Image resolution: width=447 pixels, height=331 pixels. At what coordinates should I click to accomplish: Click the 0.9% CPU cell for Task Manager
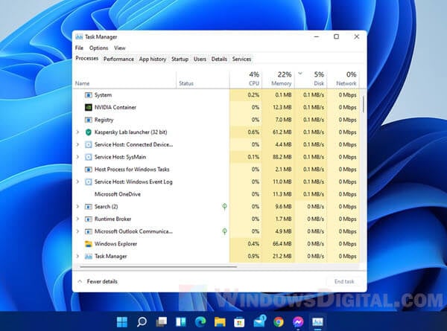tap(246, 256)
